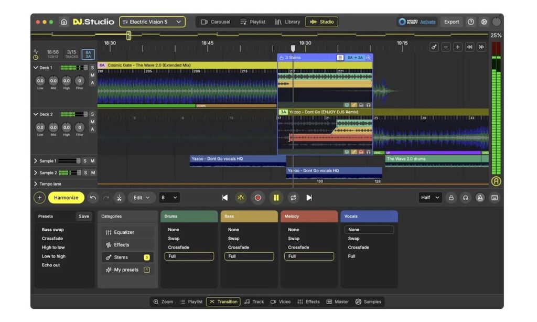Mute Deck 2 with M button
537x322 pixels.
(x=92, y=122)
